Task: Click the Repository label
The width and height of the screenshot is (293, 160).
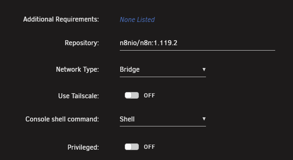Action: click(x=82, y=43)
